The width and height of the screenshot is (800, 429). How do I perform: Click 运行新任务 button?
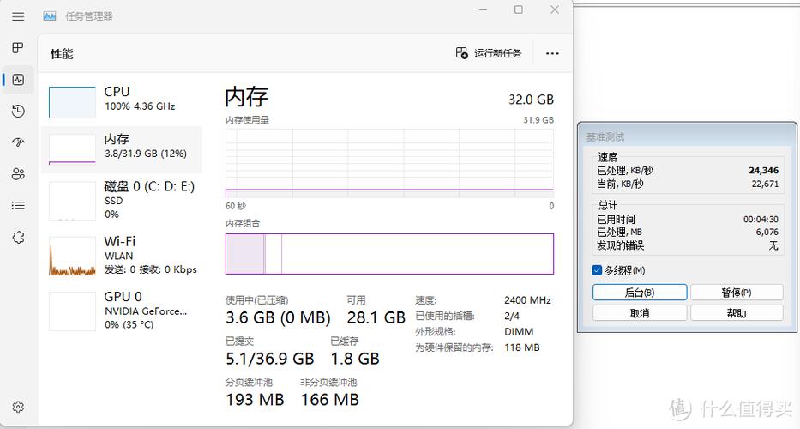[489, 53]
